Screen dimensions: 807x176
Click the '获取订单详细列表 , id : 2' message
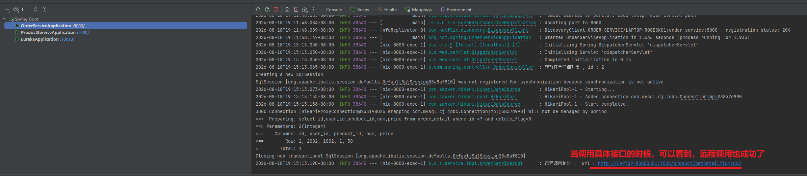pos(574,67)
